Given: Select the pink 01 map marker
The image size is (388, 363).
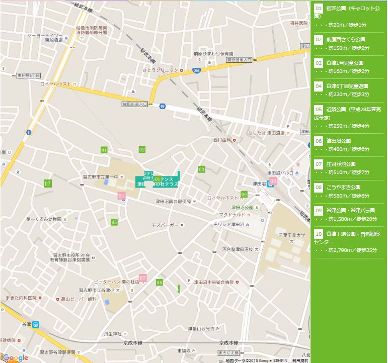Looking at the screenshot, I should click(121, 196).
